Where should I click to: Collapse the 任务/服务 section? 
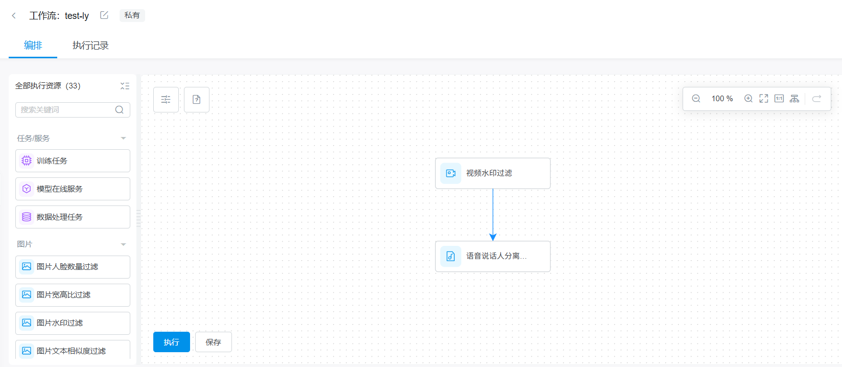pos(123,139)
